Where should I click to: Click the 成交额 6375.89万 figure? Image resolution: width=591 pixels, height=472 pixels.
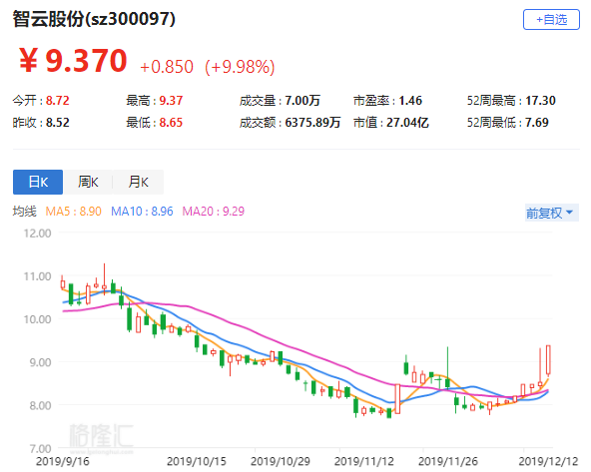312,123
